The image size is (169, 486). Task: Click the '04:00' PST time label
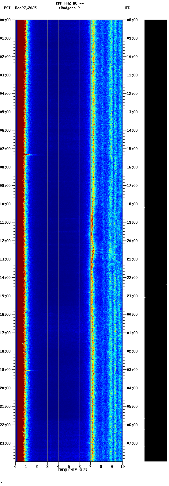(x=5, y=94)
